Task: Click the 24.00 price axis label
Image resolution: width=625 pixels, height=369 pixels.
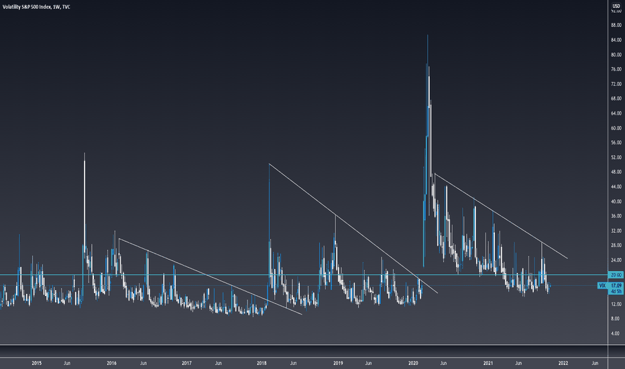Action: tap(616, 260)
